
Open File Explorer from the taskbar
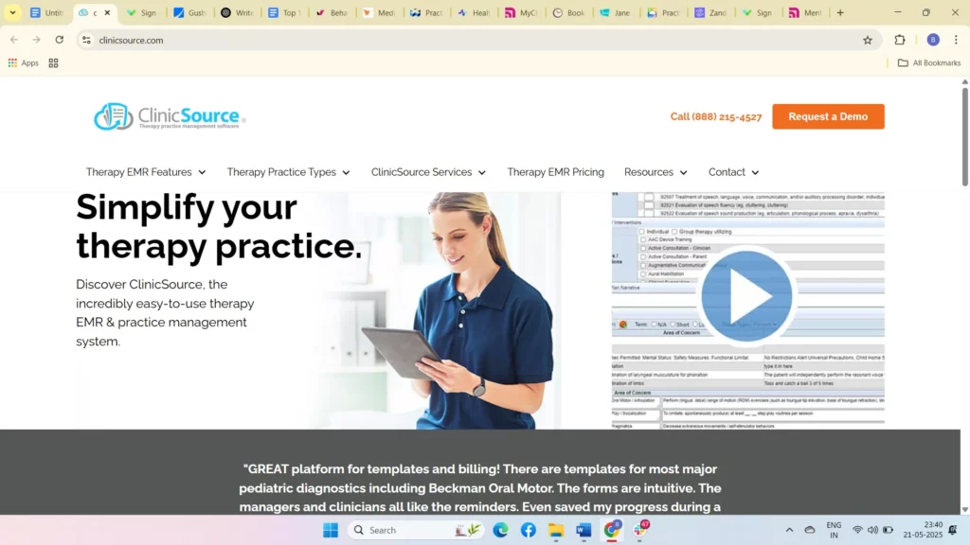[x=556, y=530]
